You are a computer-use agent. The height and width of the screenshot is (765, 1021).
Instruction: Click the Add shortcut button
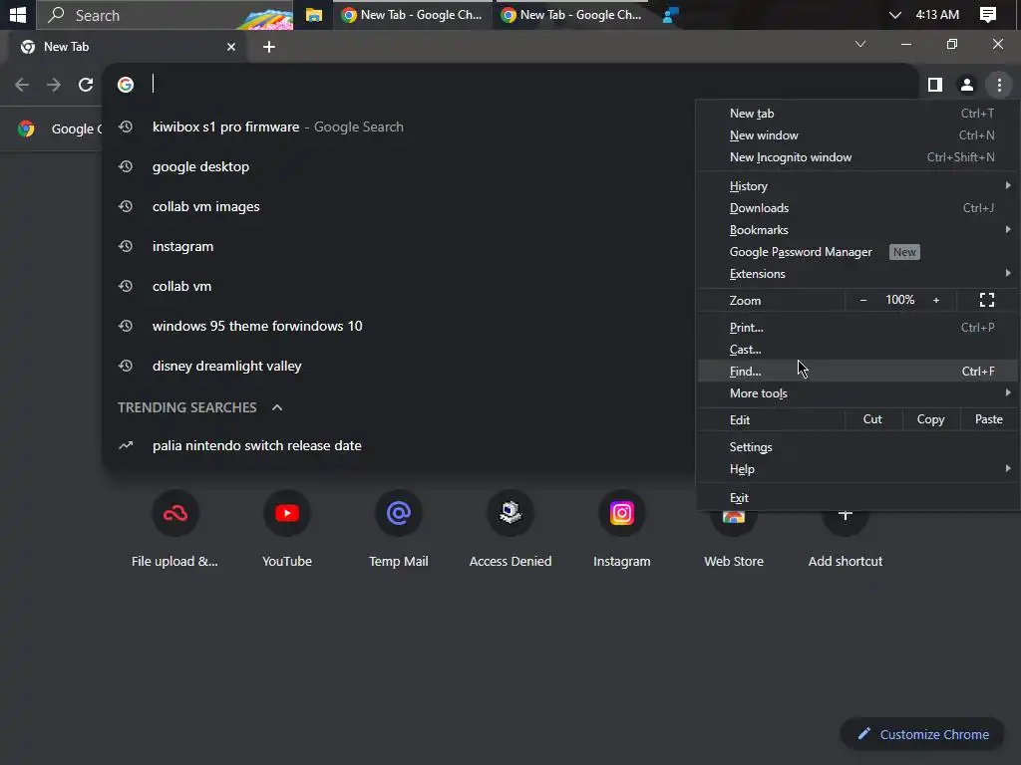(846, 528)
